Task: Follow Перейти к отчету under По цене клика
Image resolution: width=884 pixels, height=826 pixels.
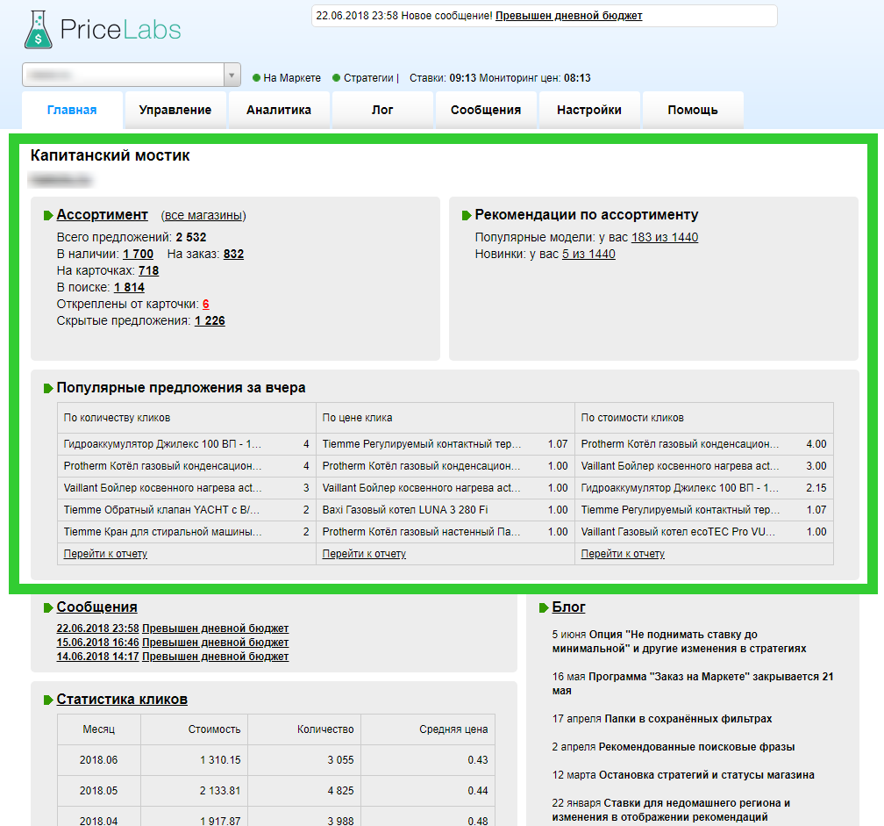Action: (x=364, y=554)
